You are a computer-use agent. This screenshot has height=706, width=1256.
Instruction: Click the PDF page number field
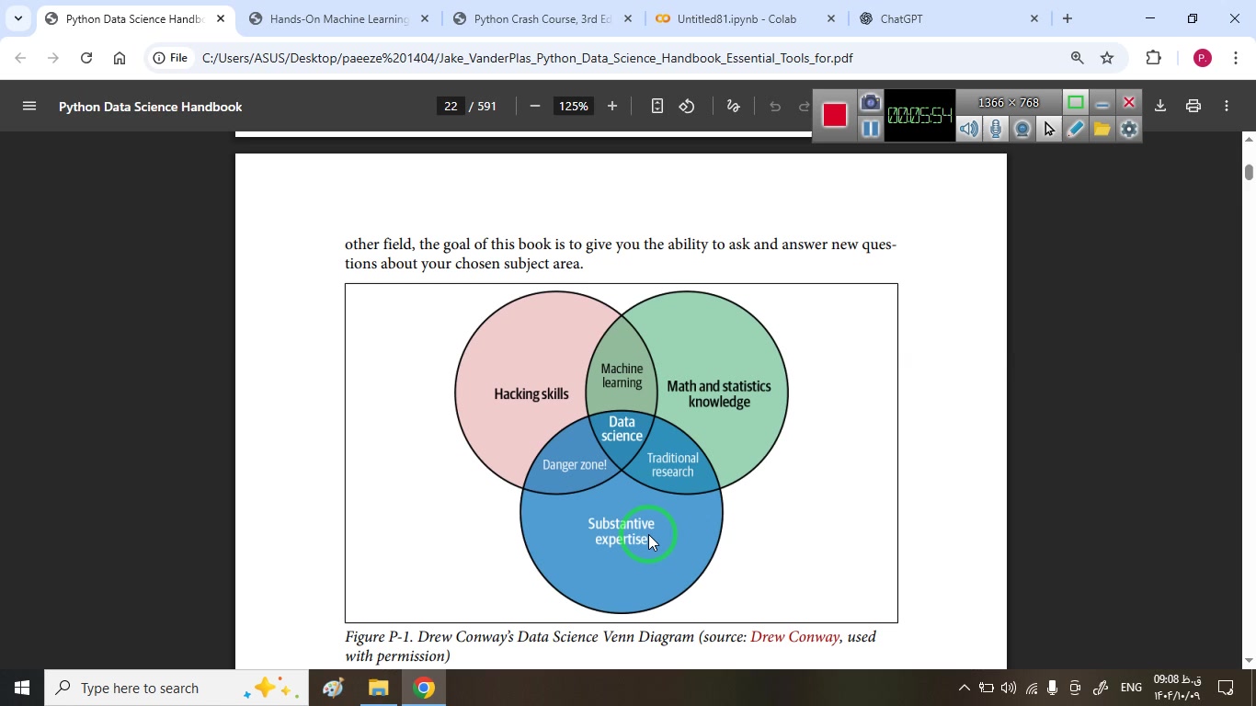pyautogui.click(x=450, y=107)
